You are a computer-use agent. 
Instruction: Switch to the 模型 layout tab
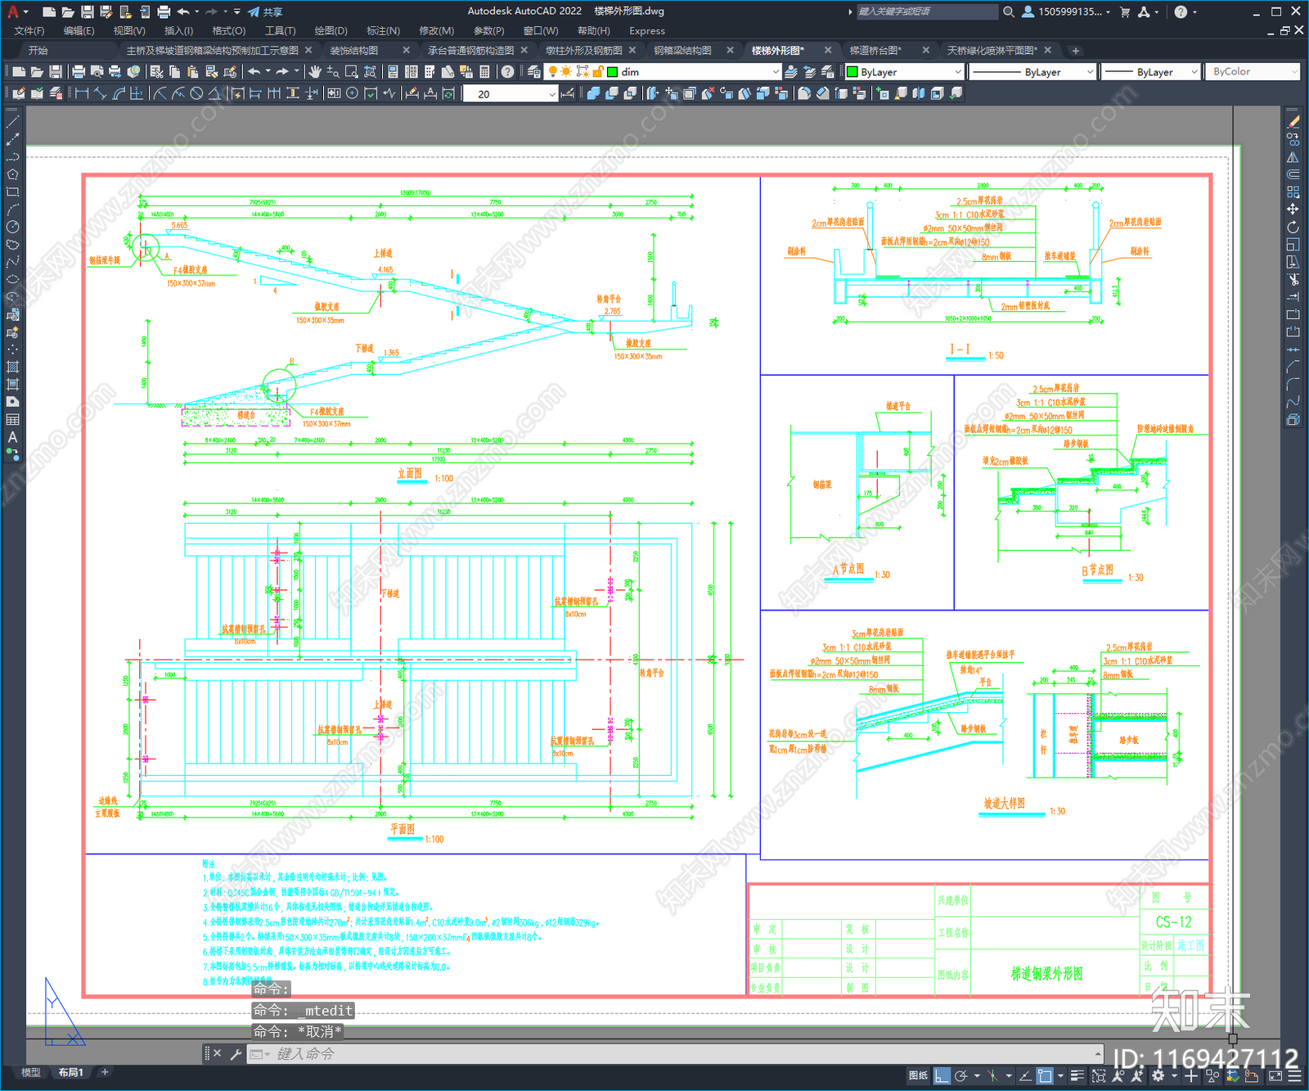pos(31,1072)
